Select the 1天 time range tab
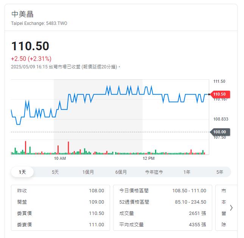244x238 pixels. [22, 172]
